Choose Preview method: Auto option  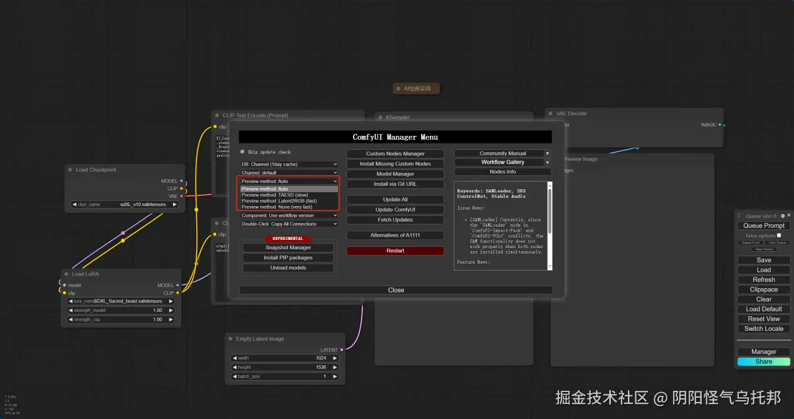pos(289,189)
